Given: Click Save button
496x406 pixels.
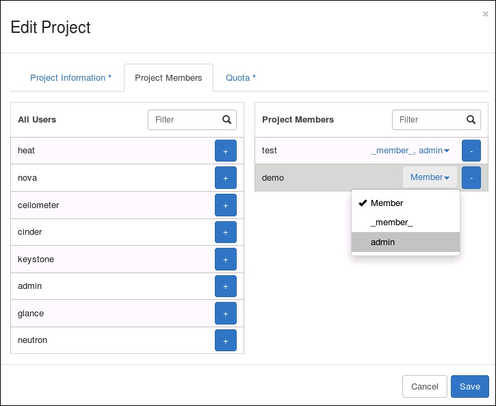Looking at the screenshot, I should click(469, 387).
